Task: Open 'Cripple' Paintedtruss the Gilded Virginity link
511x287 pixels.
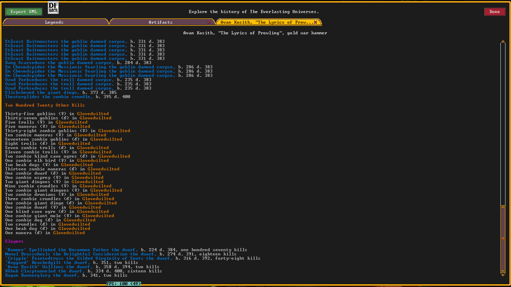Action: pos(89,259)
